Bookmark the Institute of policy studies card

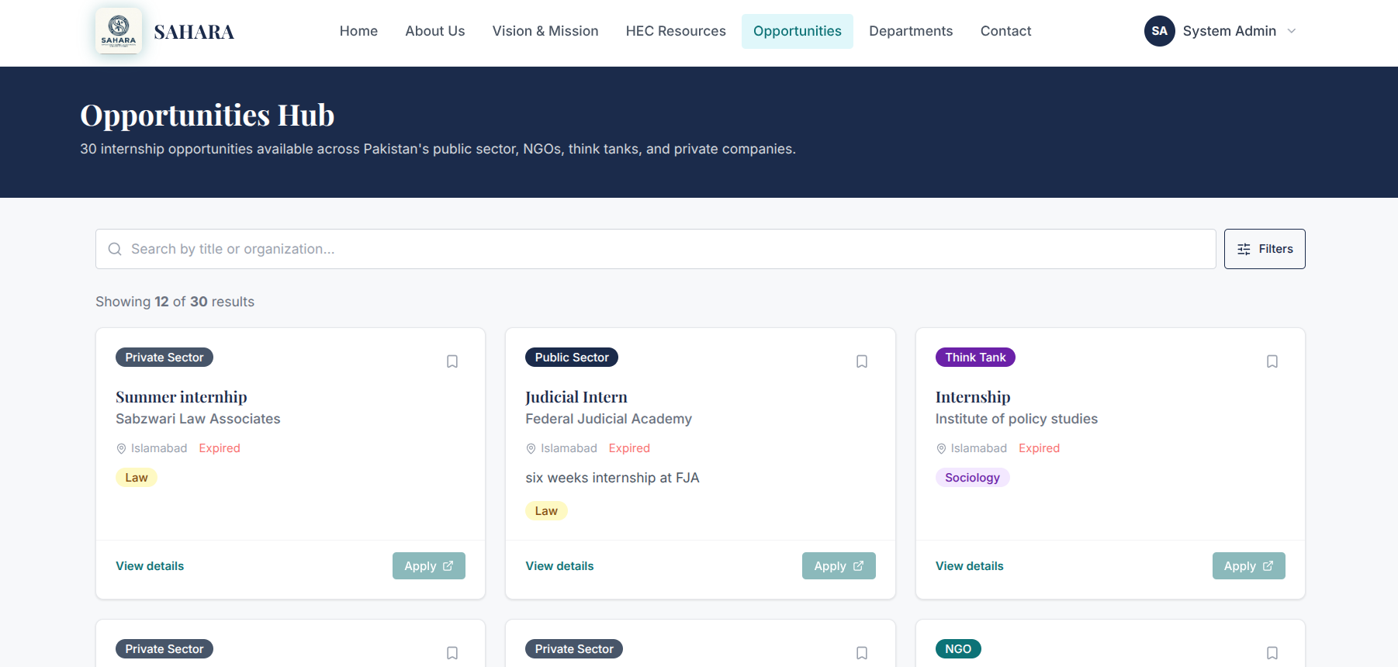pos(1272,361)
